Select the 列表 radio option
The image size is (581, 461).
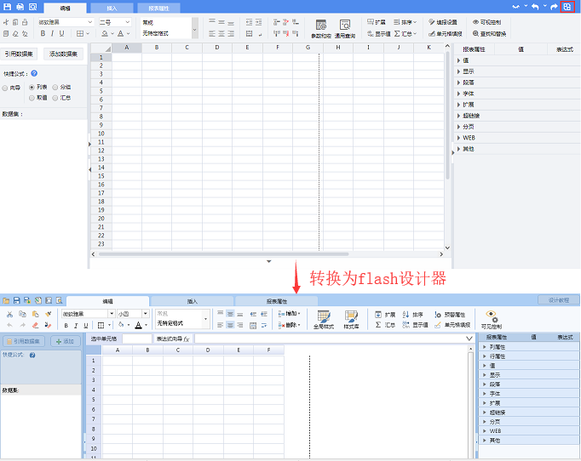point(32,87)
